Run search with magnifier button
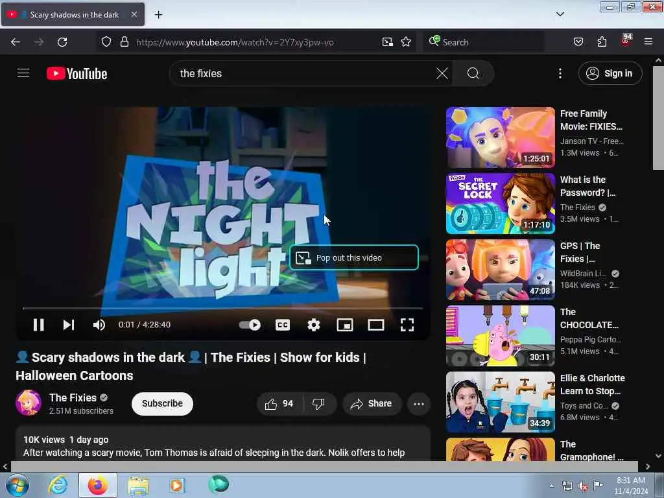Screen dimensions: 664x498 tap(473, 73)
